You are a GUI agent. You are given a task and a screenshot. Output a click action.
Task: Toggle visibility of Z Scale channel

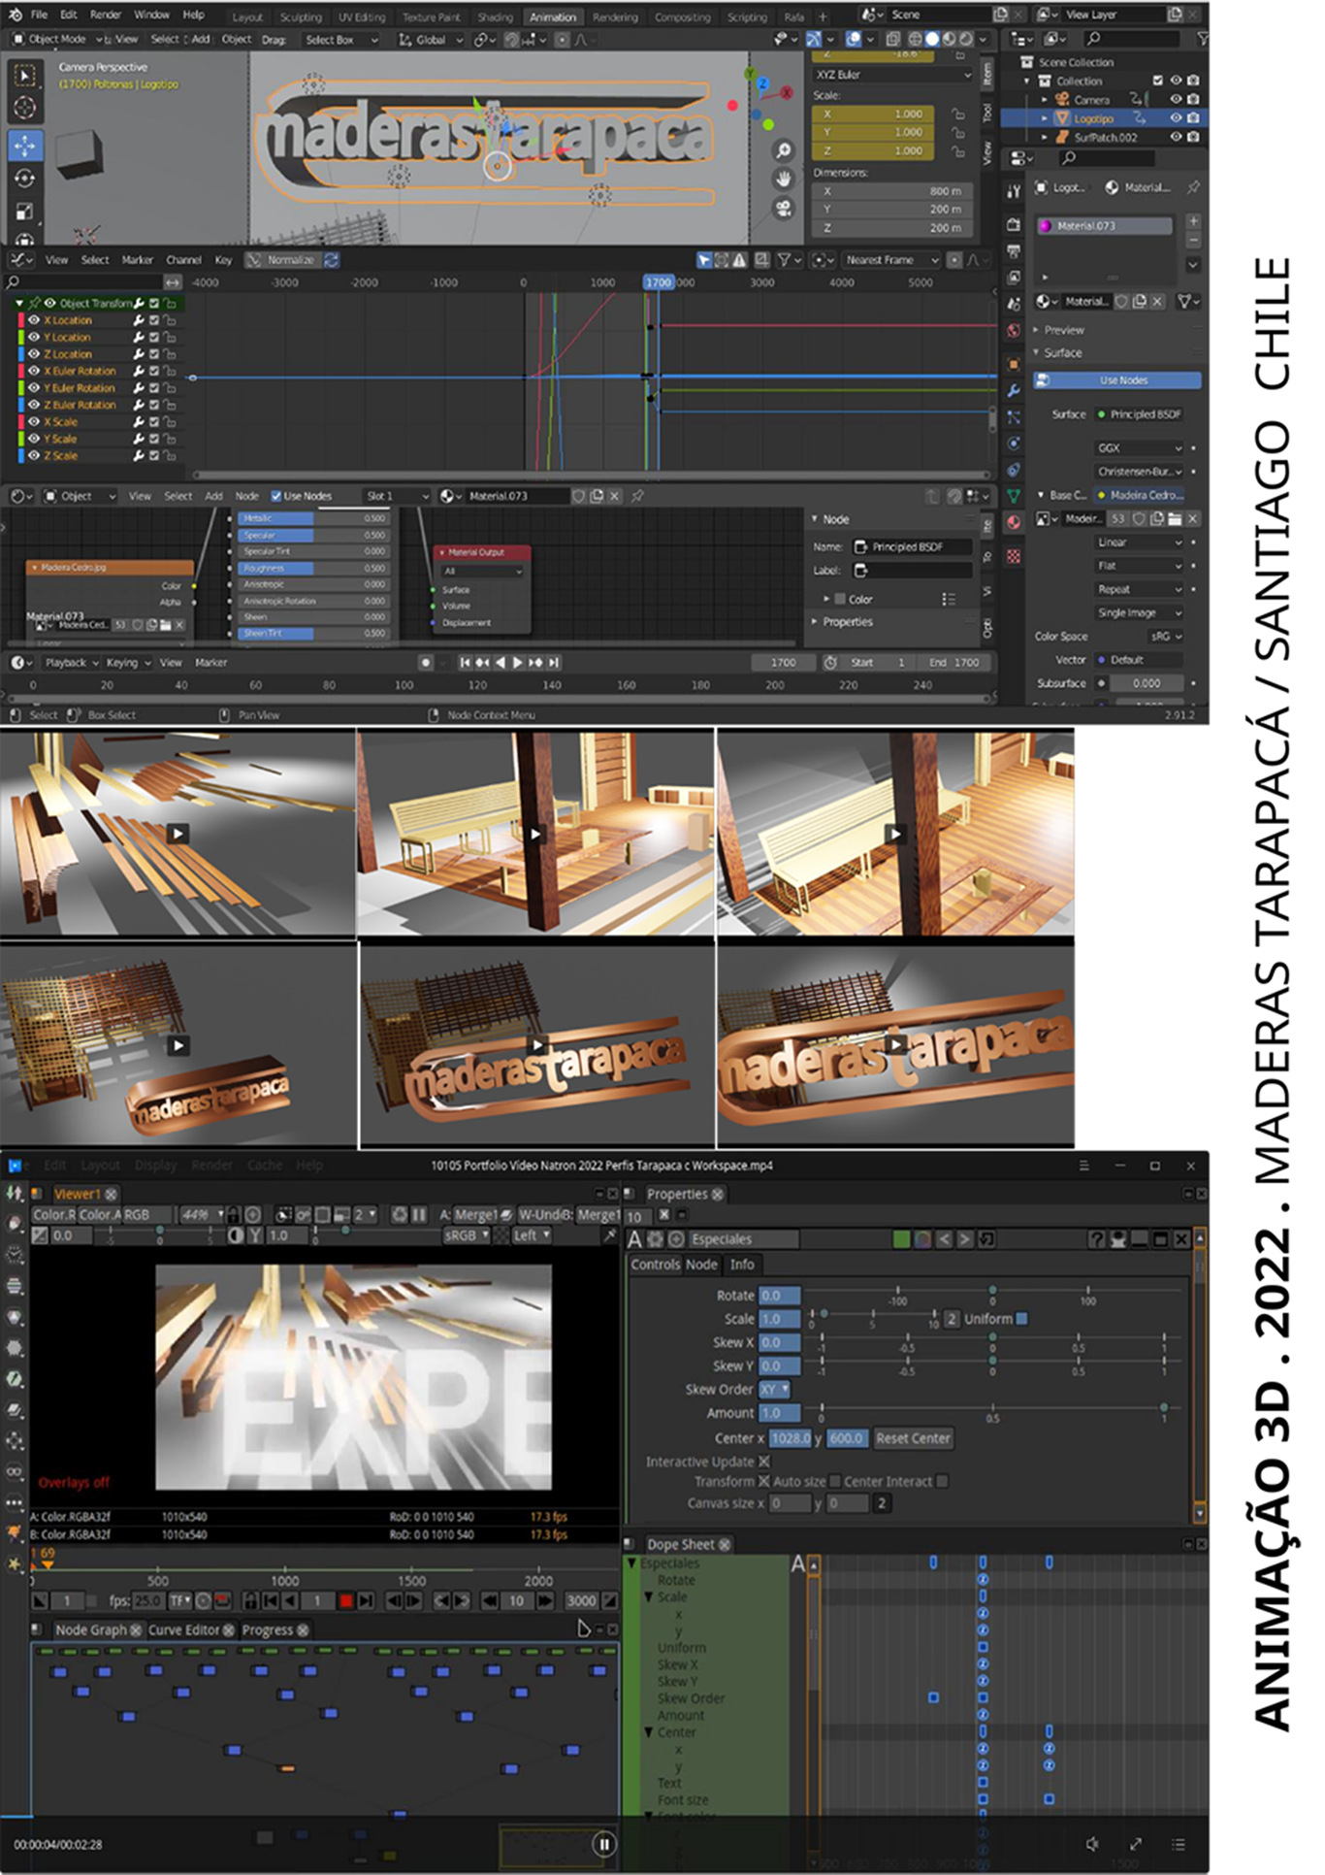[34, 455]
